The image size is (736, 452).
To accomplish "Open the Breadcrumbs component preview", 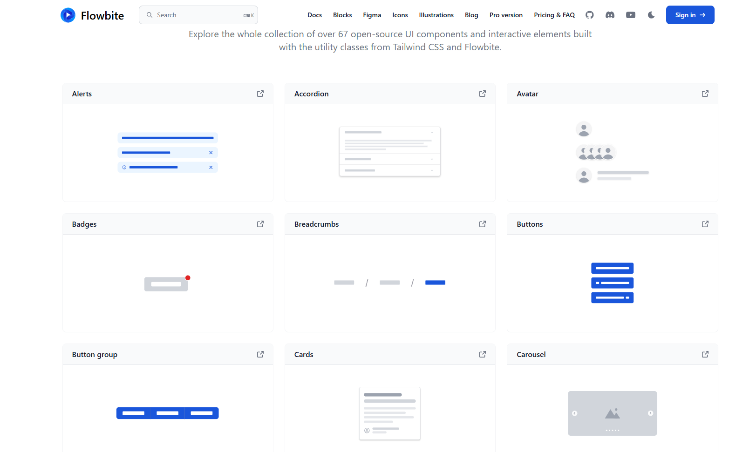I will tap(390, 283).
